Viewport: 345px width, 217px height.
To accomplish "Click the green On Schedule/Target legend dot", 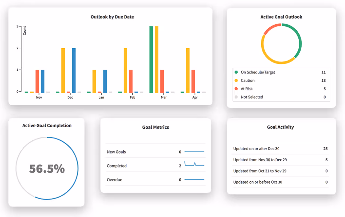I will [236, 72].
